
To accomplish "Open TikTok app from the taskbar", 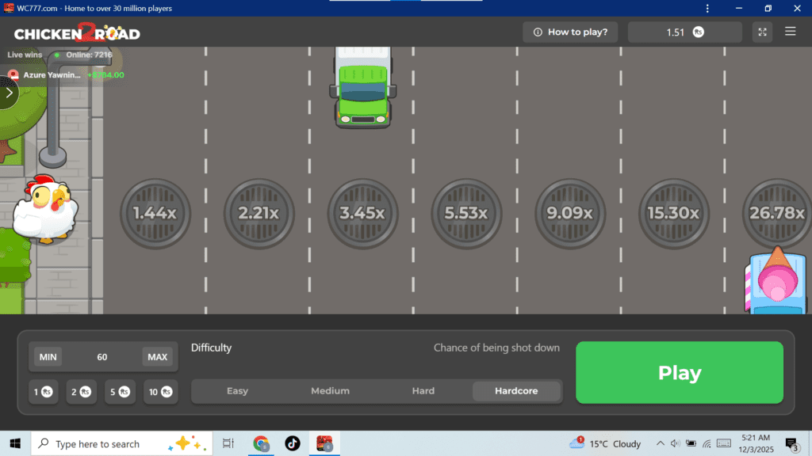I will [x=293, y=443].
